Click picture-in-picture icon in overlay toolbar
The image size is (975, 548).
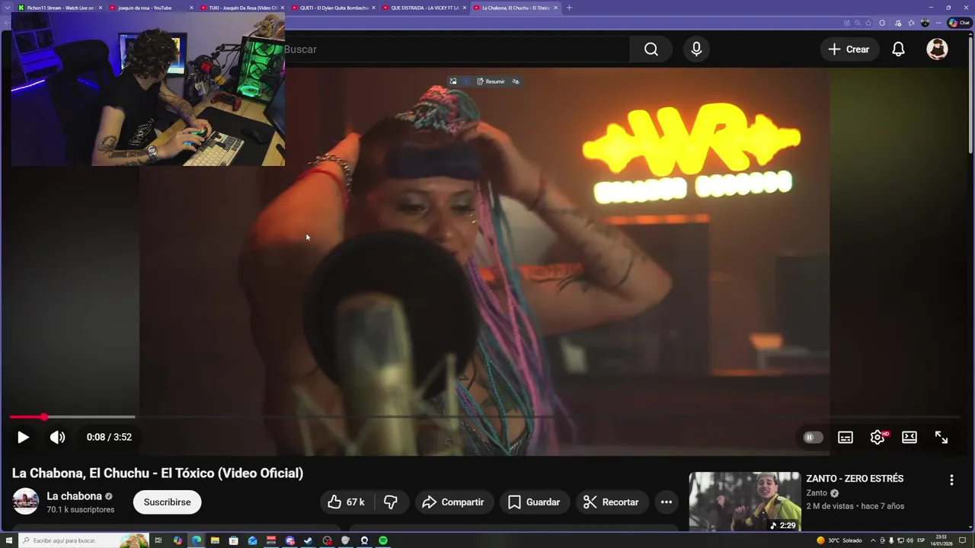click(453, 81)
